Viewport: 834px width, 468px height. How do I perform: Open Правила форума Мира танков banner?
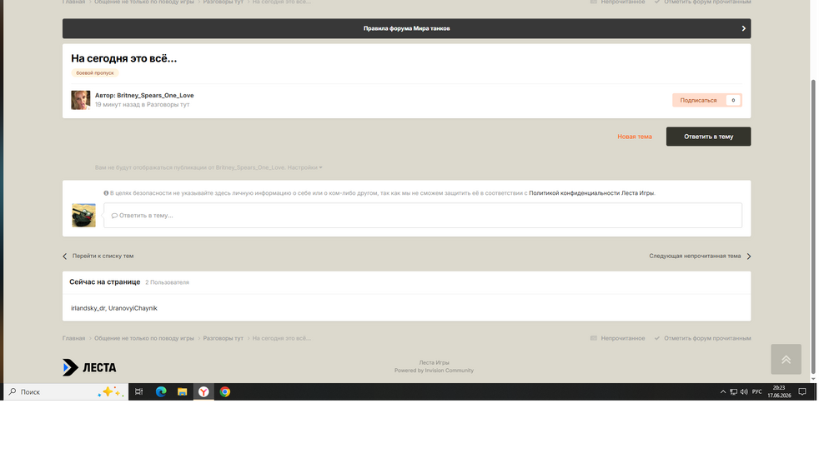point(406,28)
